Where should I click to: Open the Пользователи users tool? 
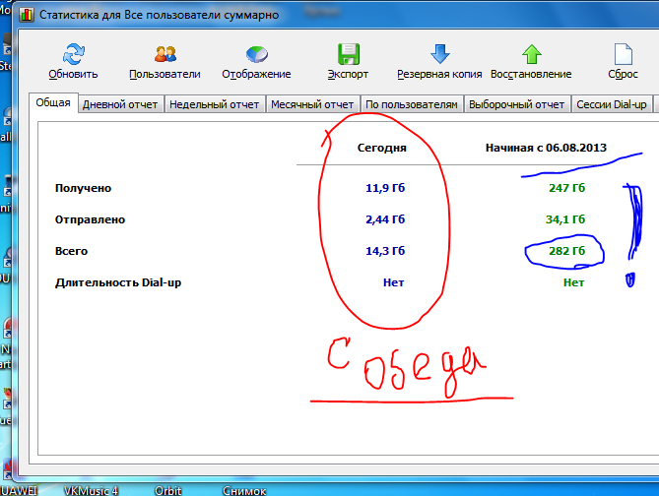pos(165,53)
